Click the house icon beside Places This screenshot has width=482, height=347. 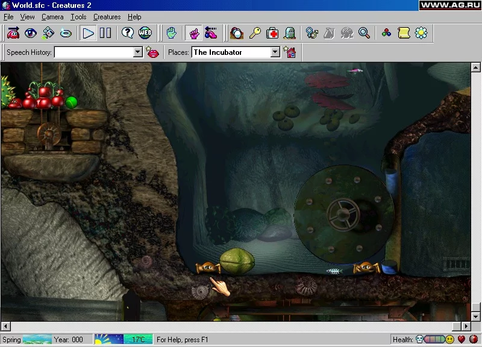(x=290, y=52)
